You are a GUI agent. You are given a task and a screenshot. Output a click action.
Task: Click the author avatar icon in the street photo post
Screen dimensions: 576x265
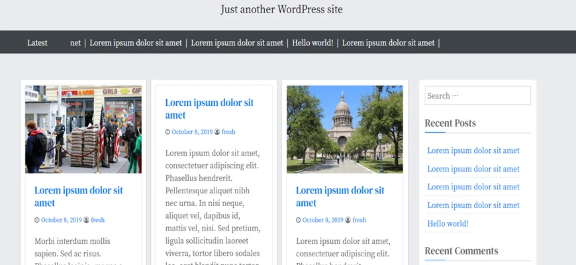click(87, 220)
